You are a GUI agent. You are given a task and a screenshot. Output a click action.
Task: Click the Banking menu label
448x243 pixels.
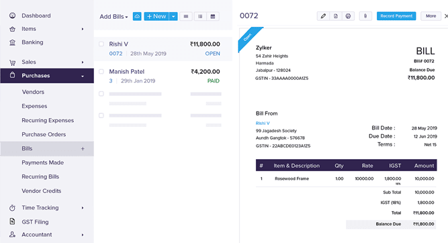point(32,42)
